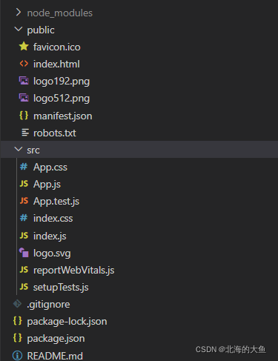Open README.md file name
Image resolution: width=278 pixels, height=361 pixels.
[55, 356]
